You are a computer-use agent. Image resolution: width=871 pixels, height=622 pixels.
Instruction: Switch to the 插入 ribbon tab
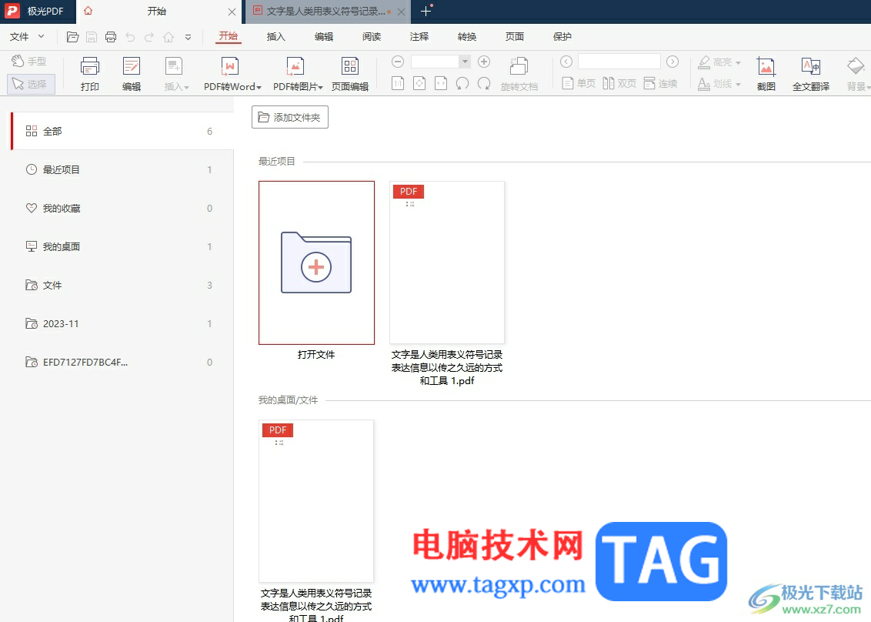click(276, 37)
